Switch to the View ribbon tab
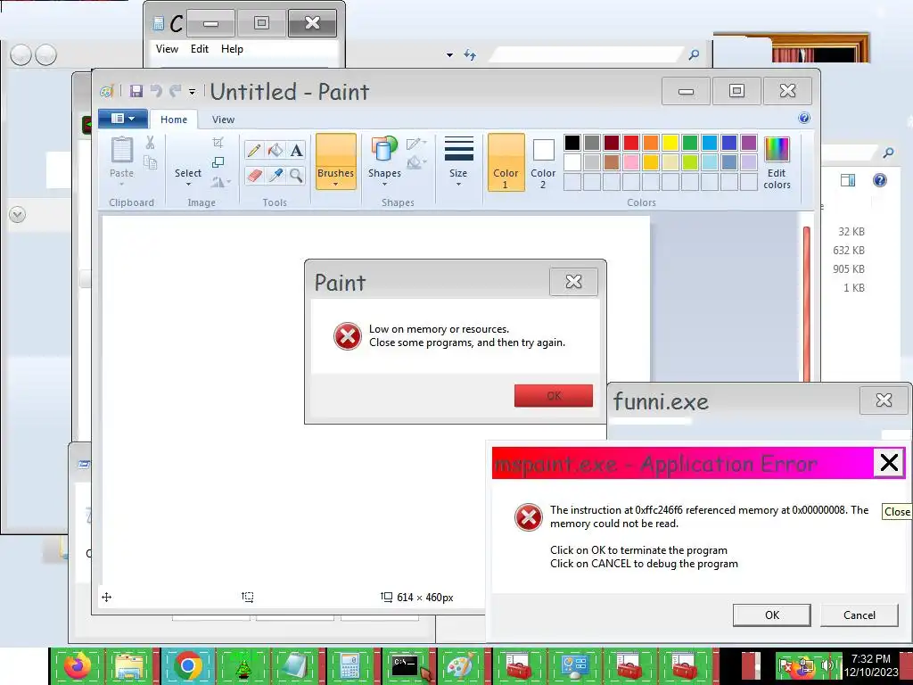913x685 pixels. click(x=223, y=120)
